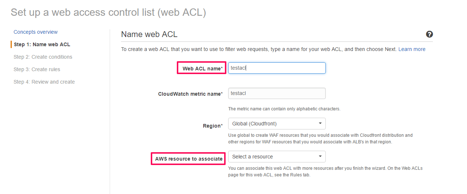Expand the Region Global (Cloudfront) dropdown
The image size is (467, 194).
pos(277,124)
